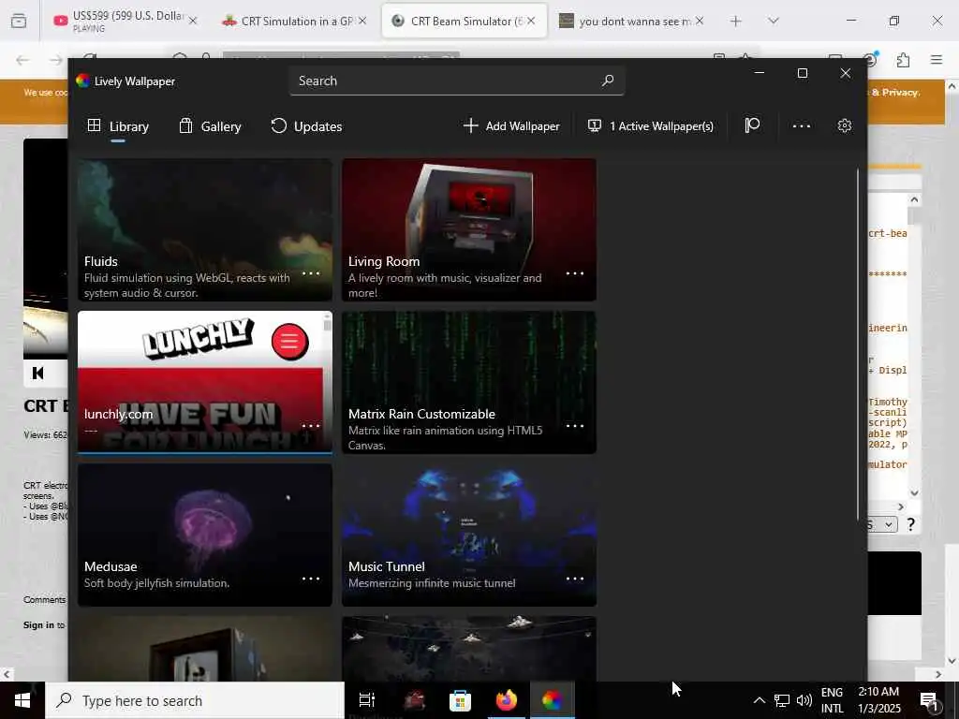
Task: Select the Fluids wallpaper thumbnail
Action: (205, 230)
